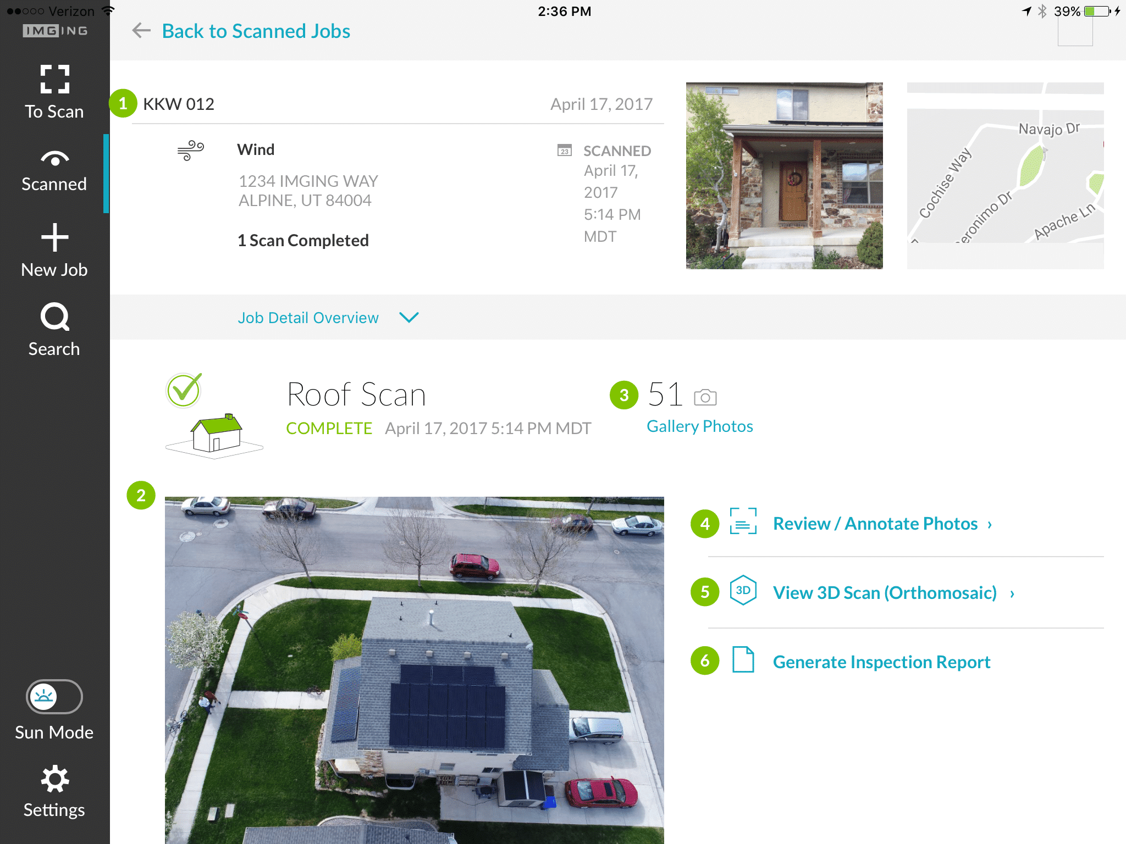The image size is (1126, 844).
Task: Open the front door house photo
Action: coord(784,176)
